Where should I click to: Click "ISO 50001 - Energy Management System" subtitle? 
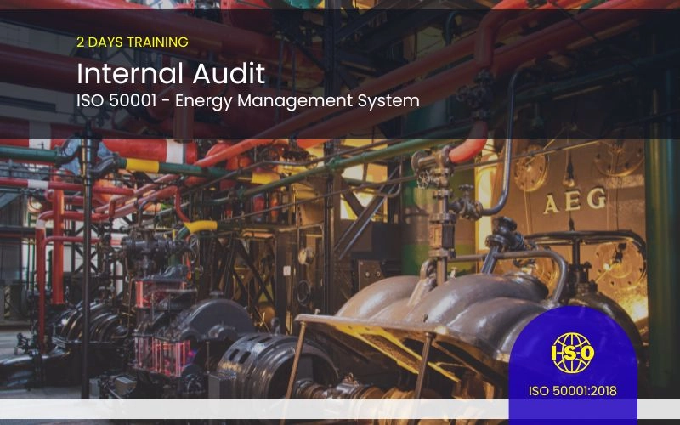[x=248, y=100]
